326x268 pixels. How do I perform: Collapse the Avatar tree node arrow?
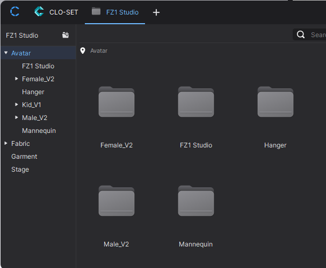(x=6, y=53)
